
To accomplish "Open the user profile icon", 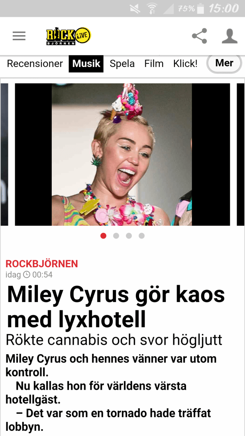I will tap(229, 36).
